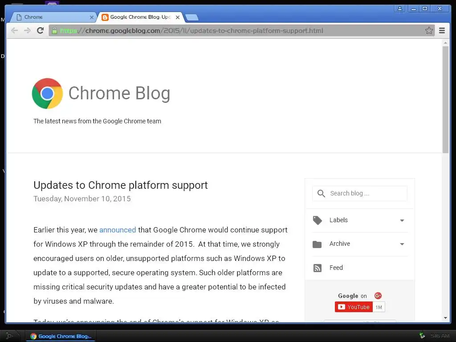Image resolution: width=456 pixels, height=342 pixels.
Task: Click the browser back arrow
Action: coord(14,31)
